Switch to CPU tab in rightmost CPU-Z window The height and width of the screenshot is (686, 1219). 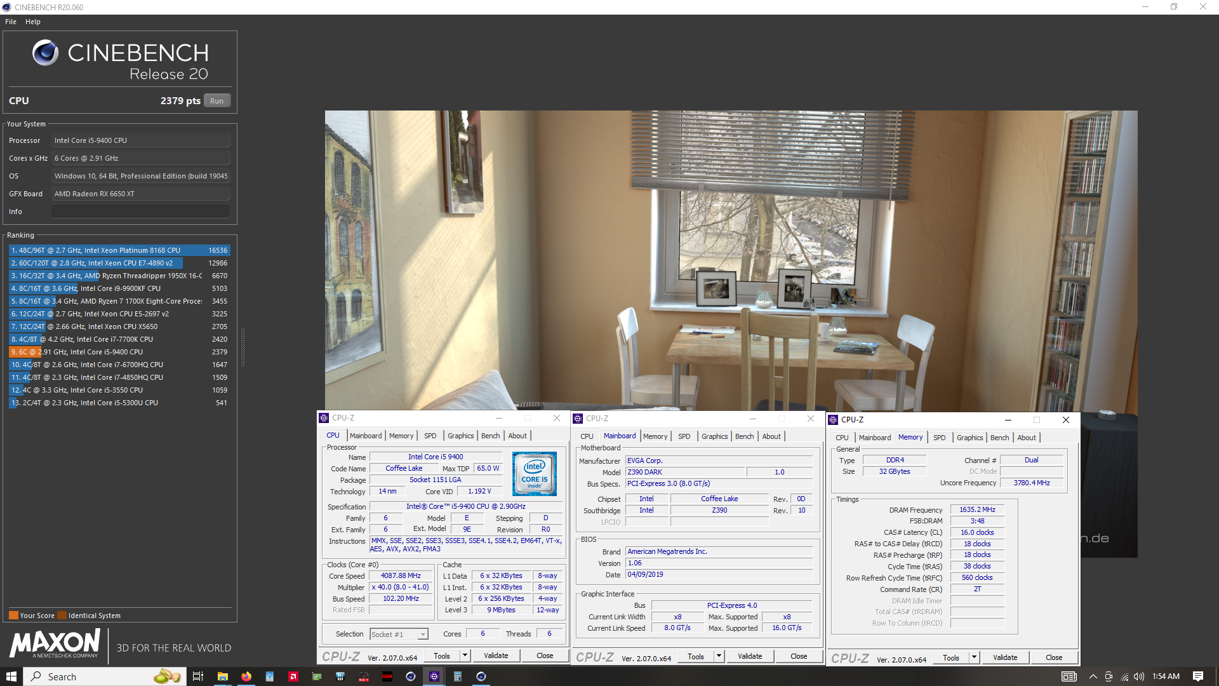842,438
